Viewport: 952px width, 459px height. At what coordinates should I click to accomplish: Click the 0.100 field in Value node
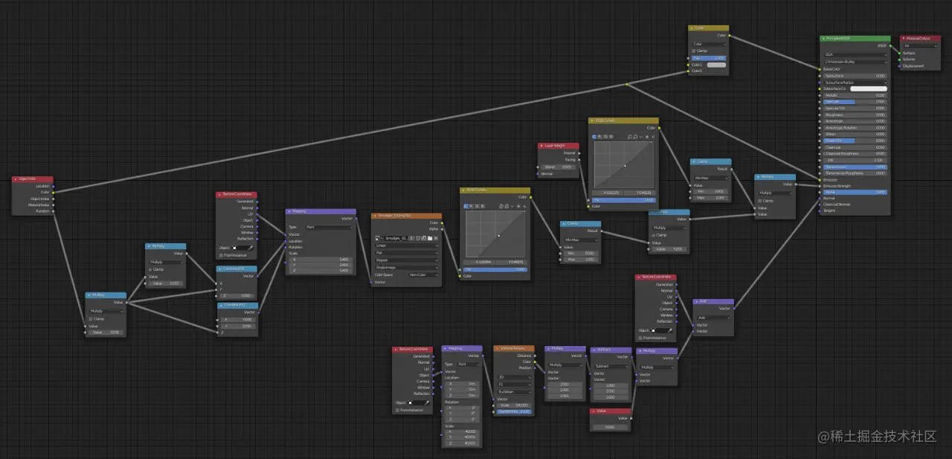(610, 427)
